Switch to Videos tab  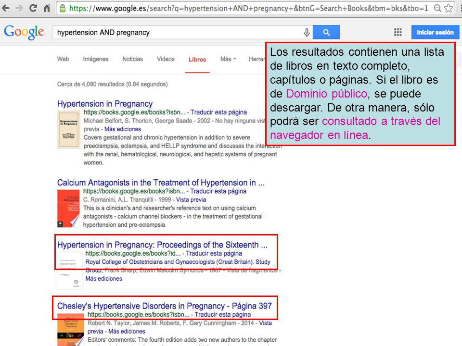pos(166,59)
